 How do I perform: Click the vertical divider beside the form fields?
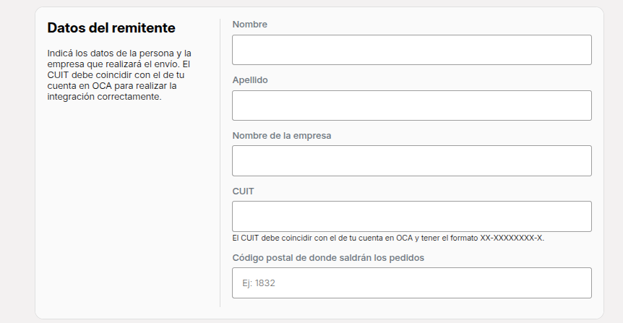pos(220,163)
